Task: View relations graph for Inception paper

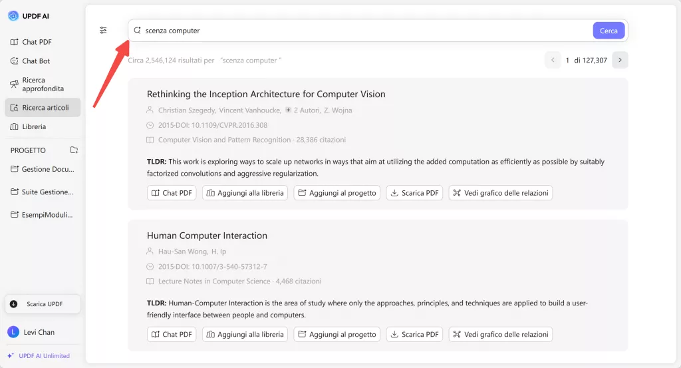Action: pyautogui.click(x=500, y=193)
